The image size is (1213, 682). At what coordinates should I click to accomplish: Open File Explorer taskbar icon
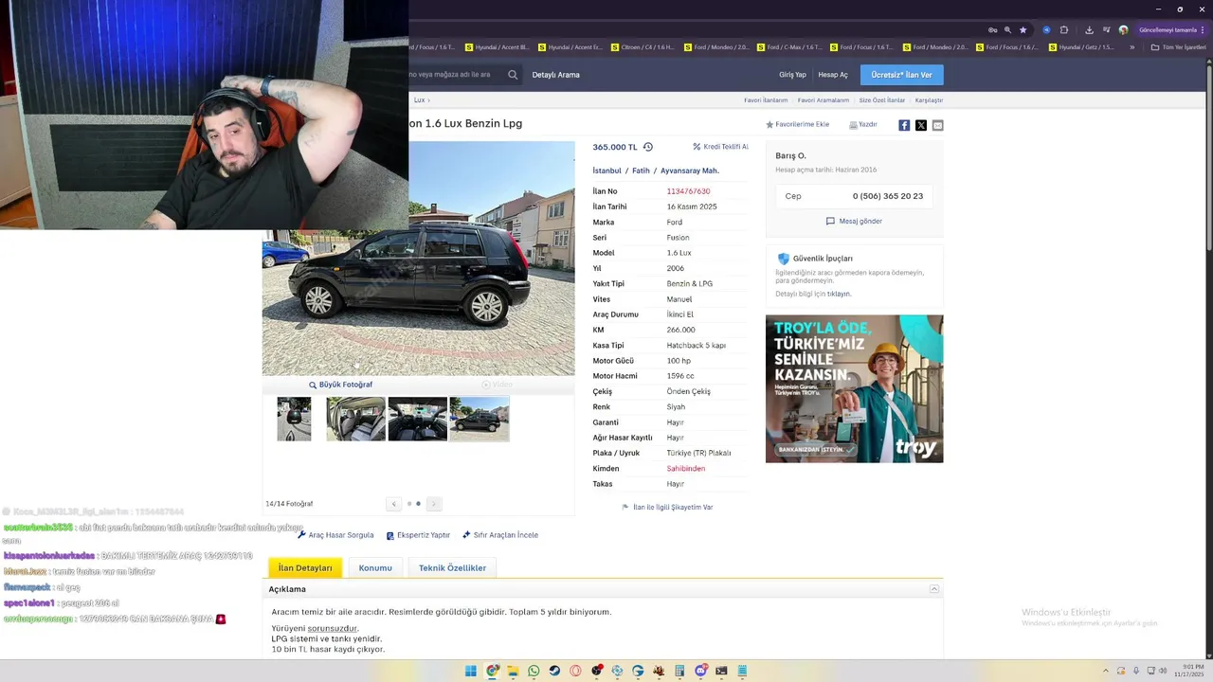(x=513, y=671)
